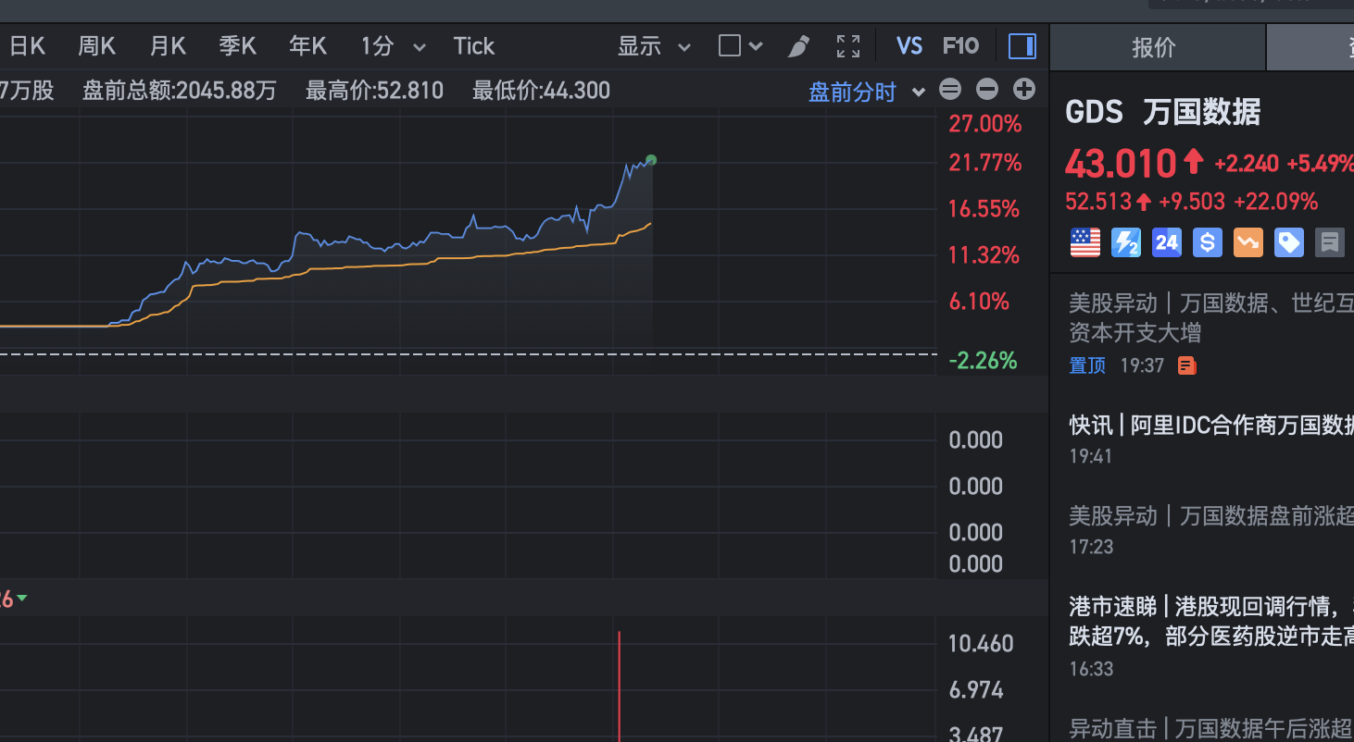
Task: Click the 最低价:44.300 value
Action: pos(541,91)
